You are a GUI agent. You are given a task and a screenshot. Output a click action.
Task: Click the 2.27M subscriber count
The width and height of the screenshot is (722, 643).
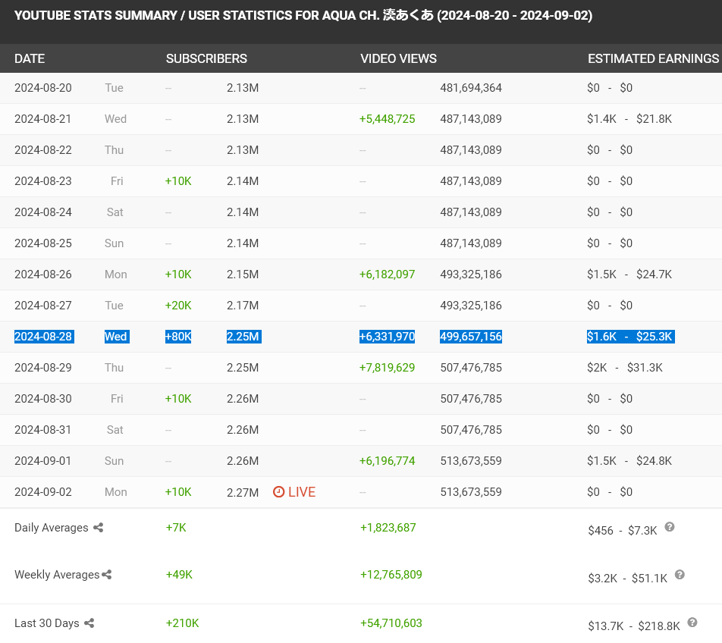pyautogui.click(x=243, y=493)
